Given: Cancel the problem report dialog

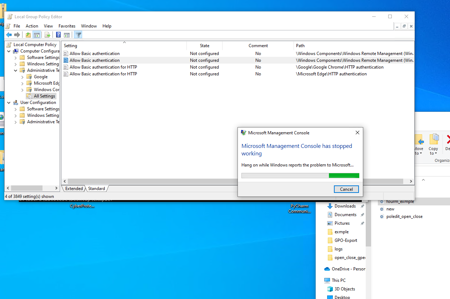Looking at the screenshot, I should click(346, 189).
